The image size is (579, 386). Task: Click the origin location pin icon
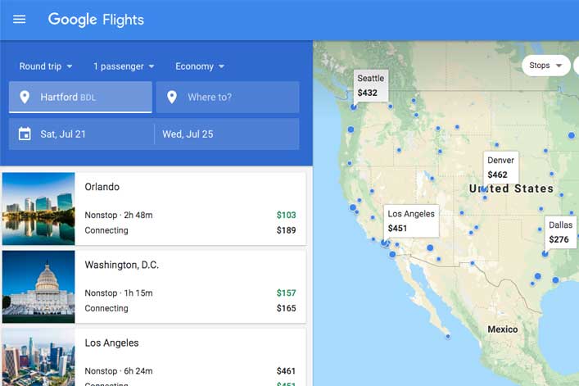(25, 98)
